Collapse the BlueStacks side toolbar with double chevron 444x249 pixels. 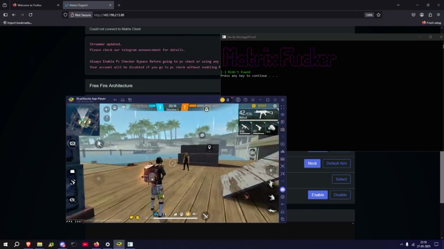283,100
